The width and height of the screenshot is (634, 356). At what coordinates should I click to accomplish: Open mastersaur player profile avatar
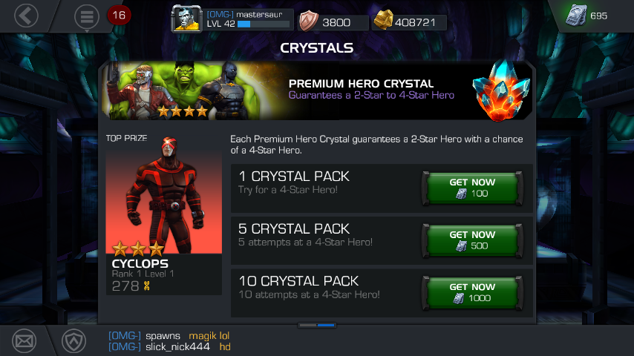pos(186,19)
